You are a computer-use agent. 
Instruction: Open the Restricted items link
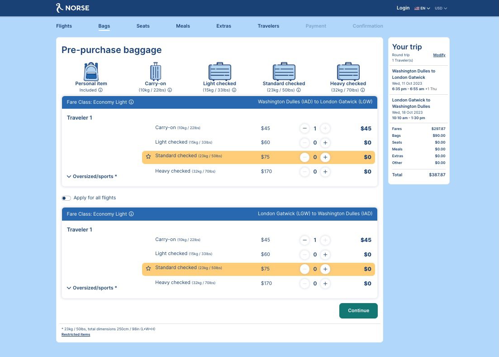(x=76, y=334)
